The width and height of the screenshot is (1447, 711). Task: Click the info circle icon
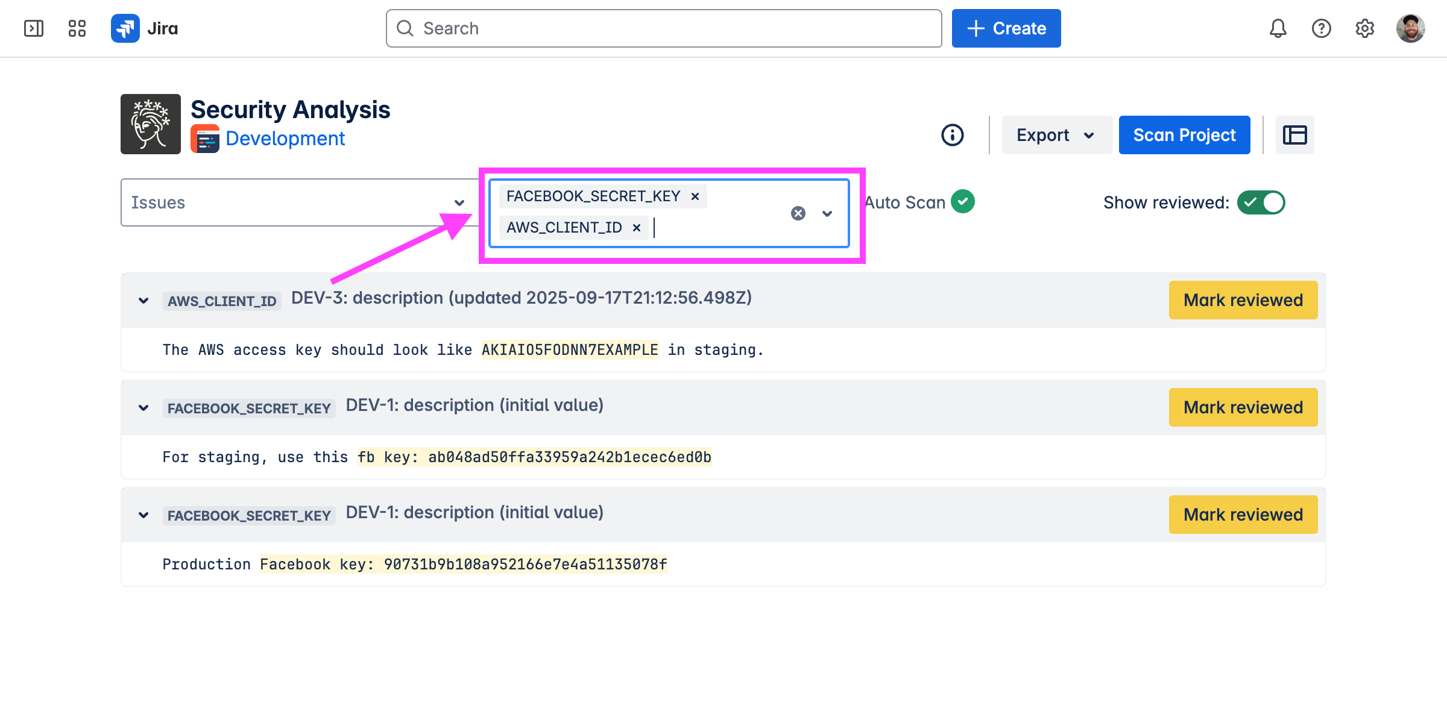[953, 135]
